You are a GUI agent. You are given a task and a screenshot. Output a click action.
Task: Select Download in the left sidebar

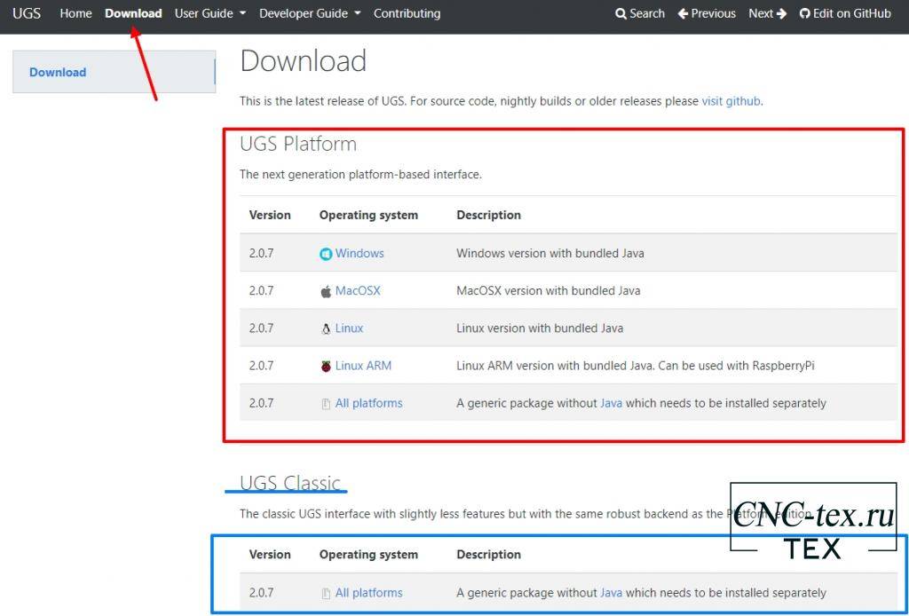58,72
